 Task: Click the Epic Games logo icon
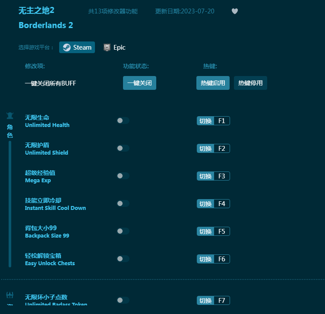coord(107,47)
